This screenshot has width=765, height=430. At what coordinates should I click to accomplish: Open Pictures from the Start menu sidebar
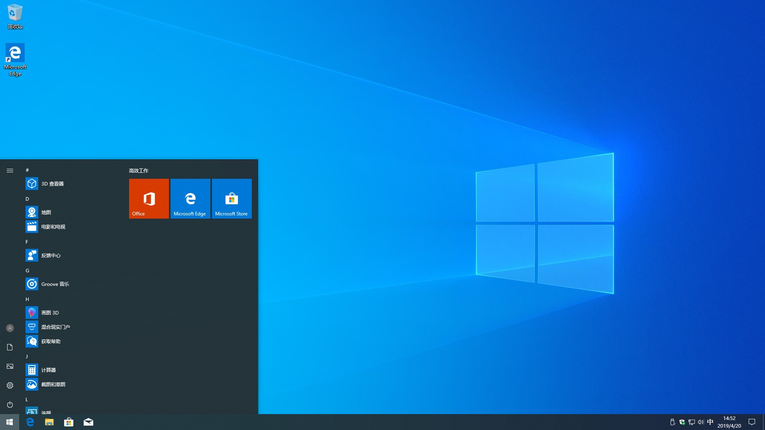10,366
